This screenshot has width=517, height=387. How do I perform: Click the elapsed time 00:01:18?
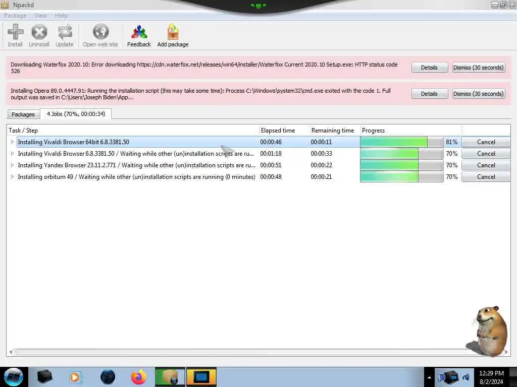[271, 154]
